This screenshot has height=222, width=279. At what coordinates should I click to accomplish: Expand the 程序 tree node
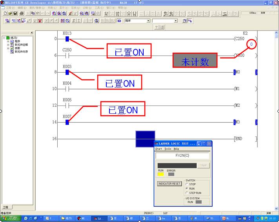tap(8, 41)
